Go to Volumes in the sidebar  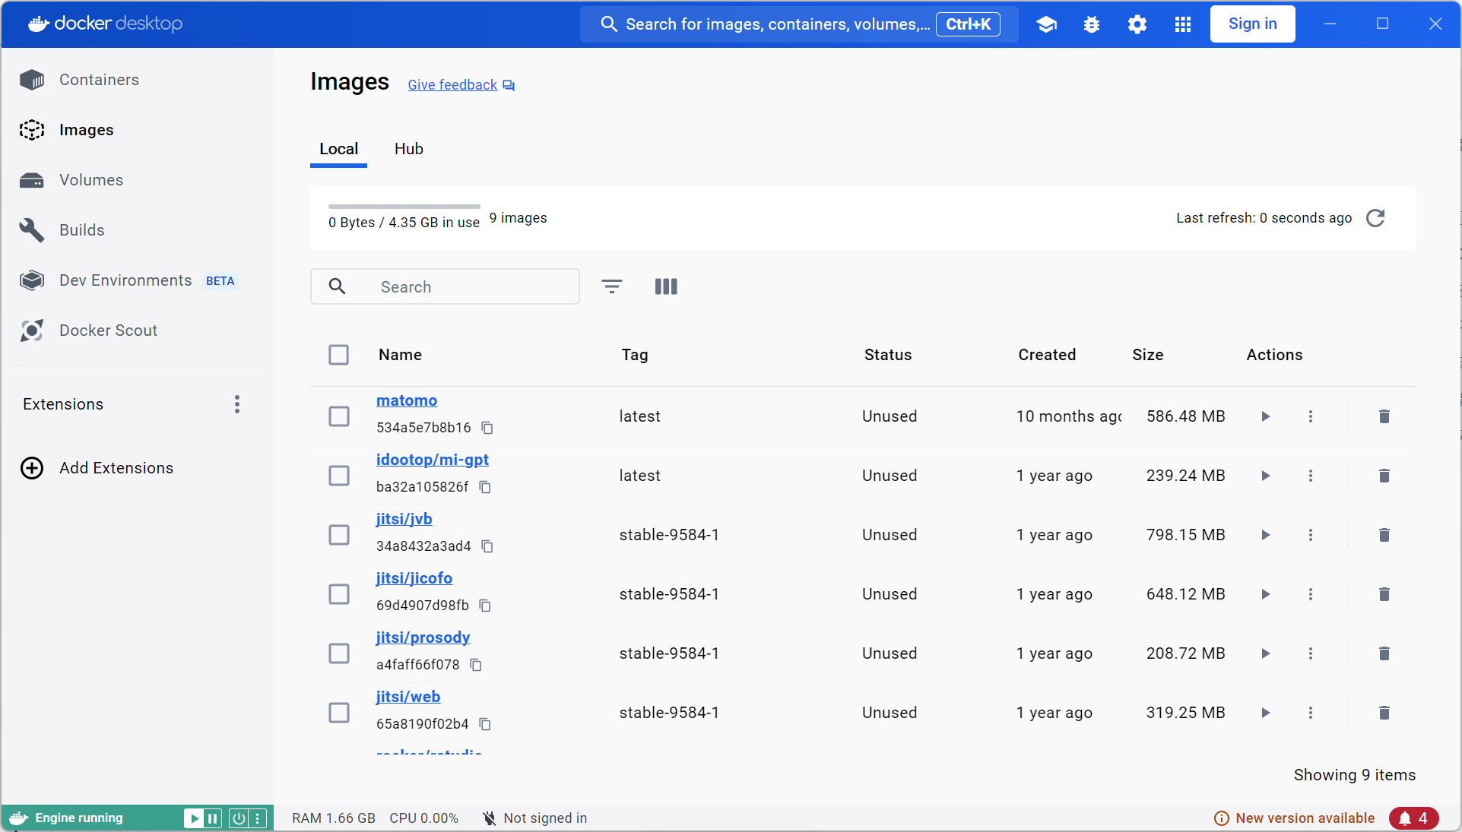[x=91, y=180]
